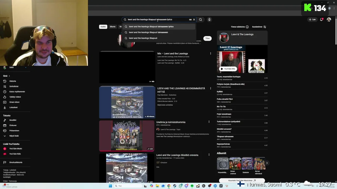Screen dimensions: 337x189
Task: Select song Pojat tanssimaan
Action: [242, 115]
